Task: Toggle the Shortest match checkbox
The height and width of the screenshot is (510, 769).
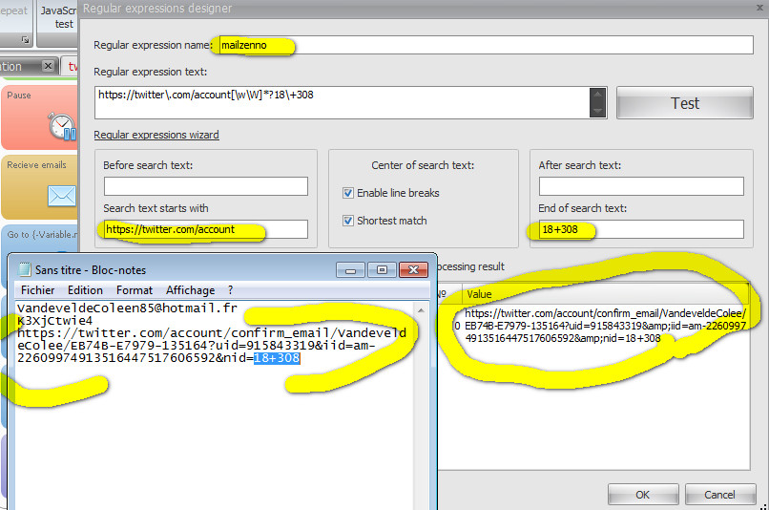Action: tap(348, 221)
